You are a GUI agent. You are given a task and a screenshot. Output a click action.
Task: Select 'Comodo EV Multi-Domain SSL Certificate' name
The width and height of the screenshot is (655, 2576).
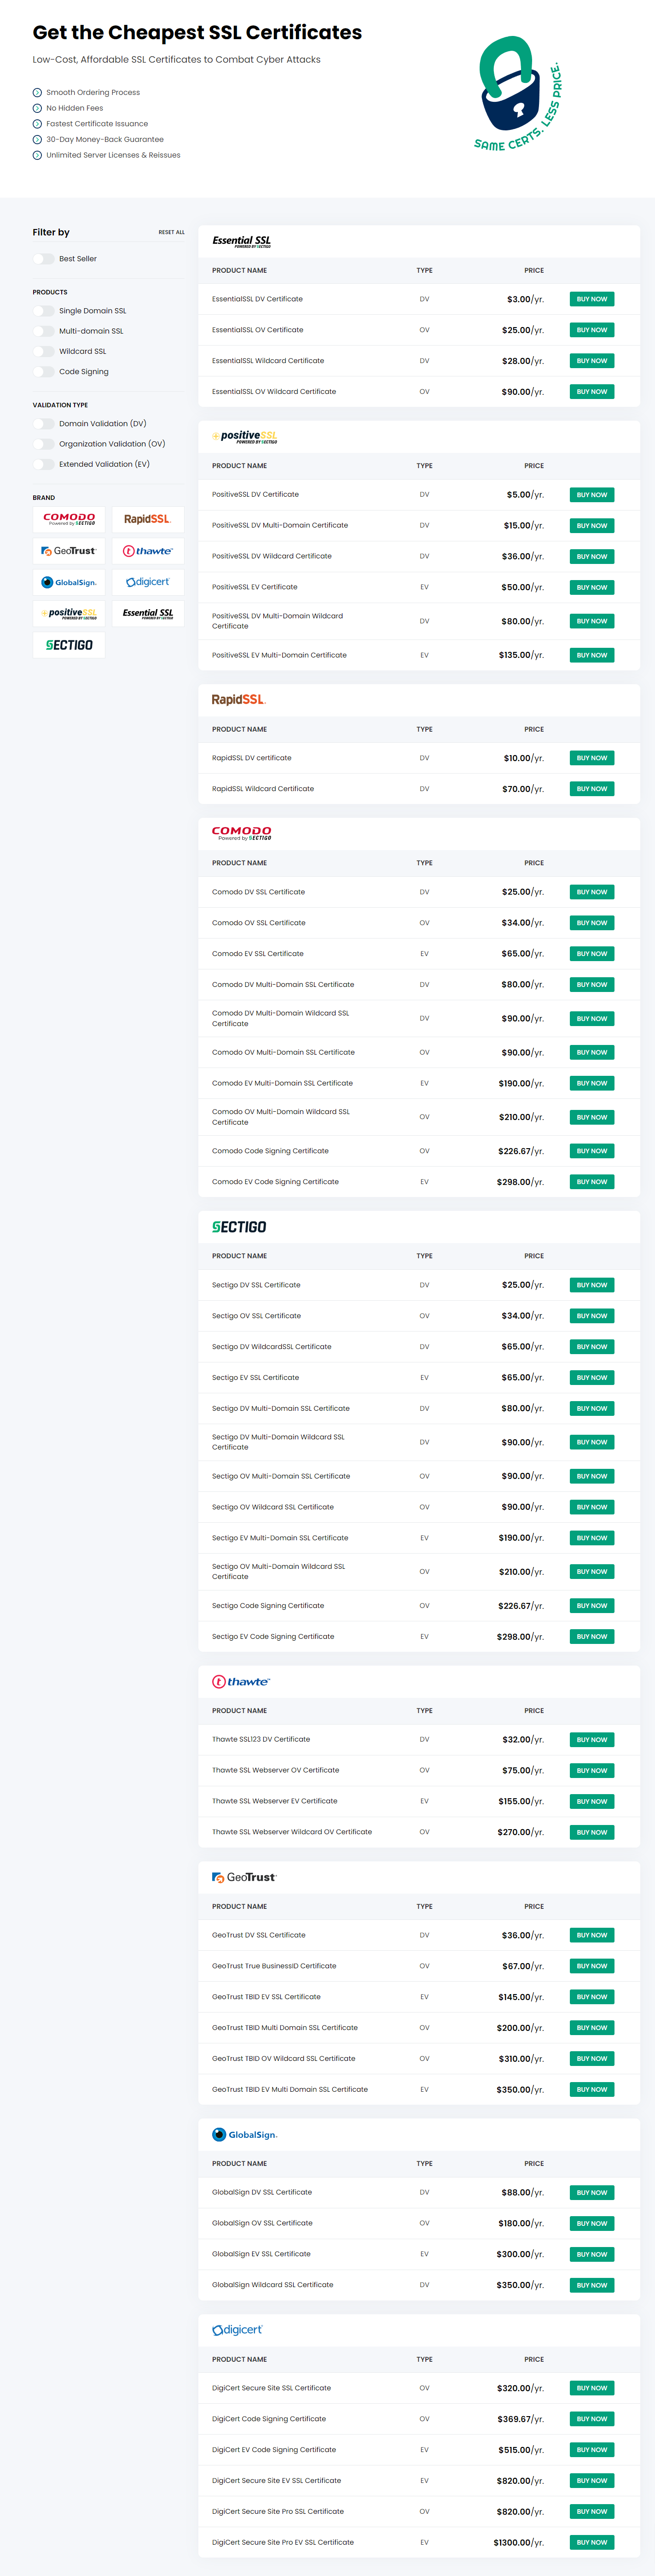point(283,1083)
